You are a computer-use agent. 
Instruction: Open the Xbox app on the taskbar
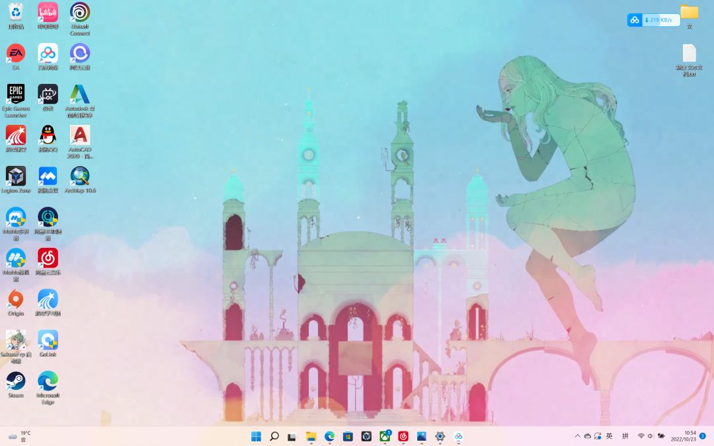tap(385, 437)
